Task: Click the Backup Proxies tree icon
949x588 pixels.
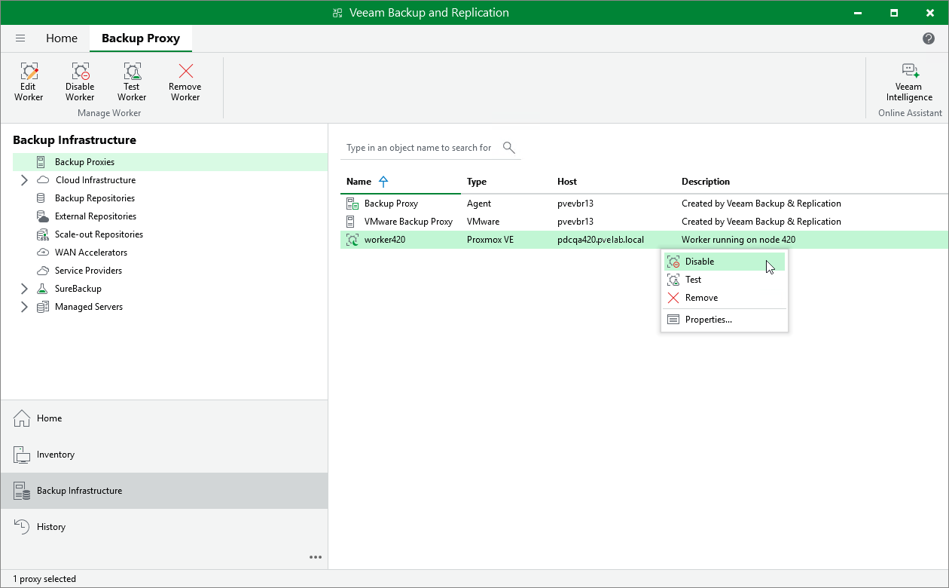Action: point(41,162)
